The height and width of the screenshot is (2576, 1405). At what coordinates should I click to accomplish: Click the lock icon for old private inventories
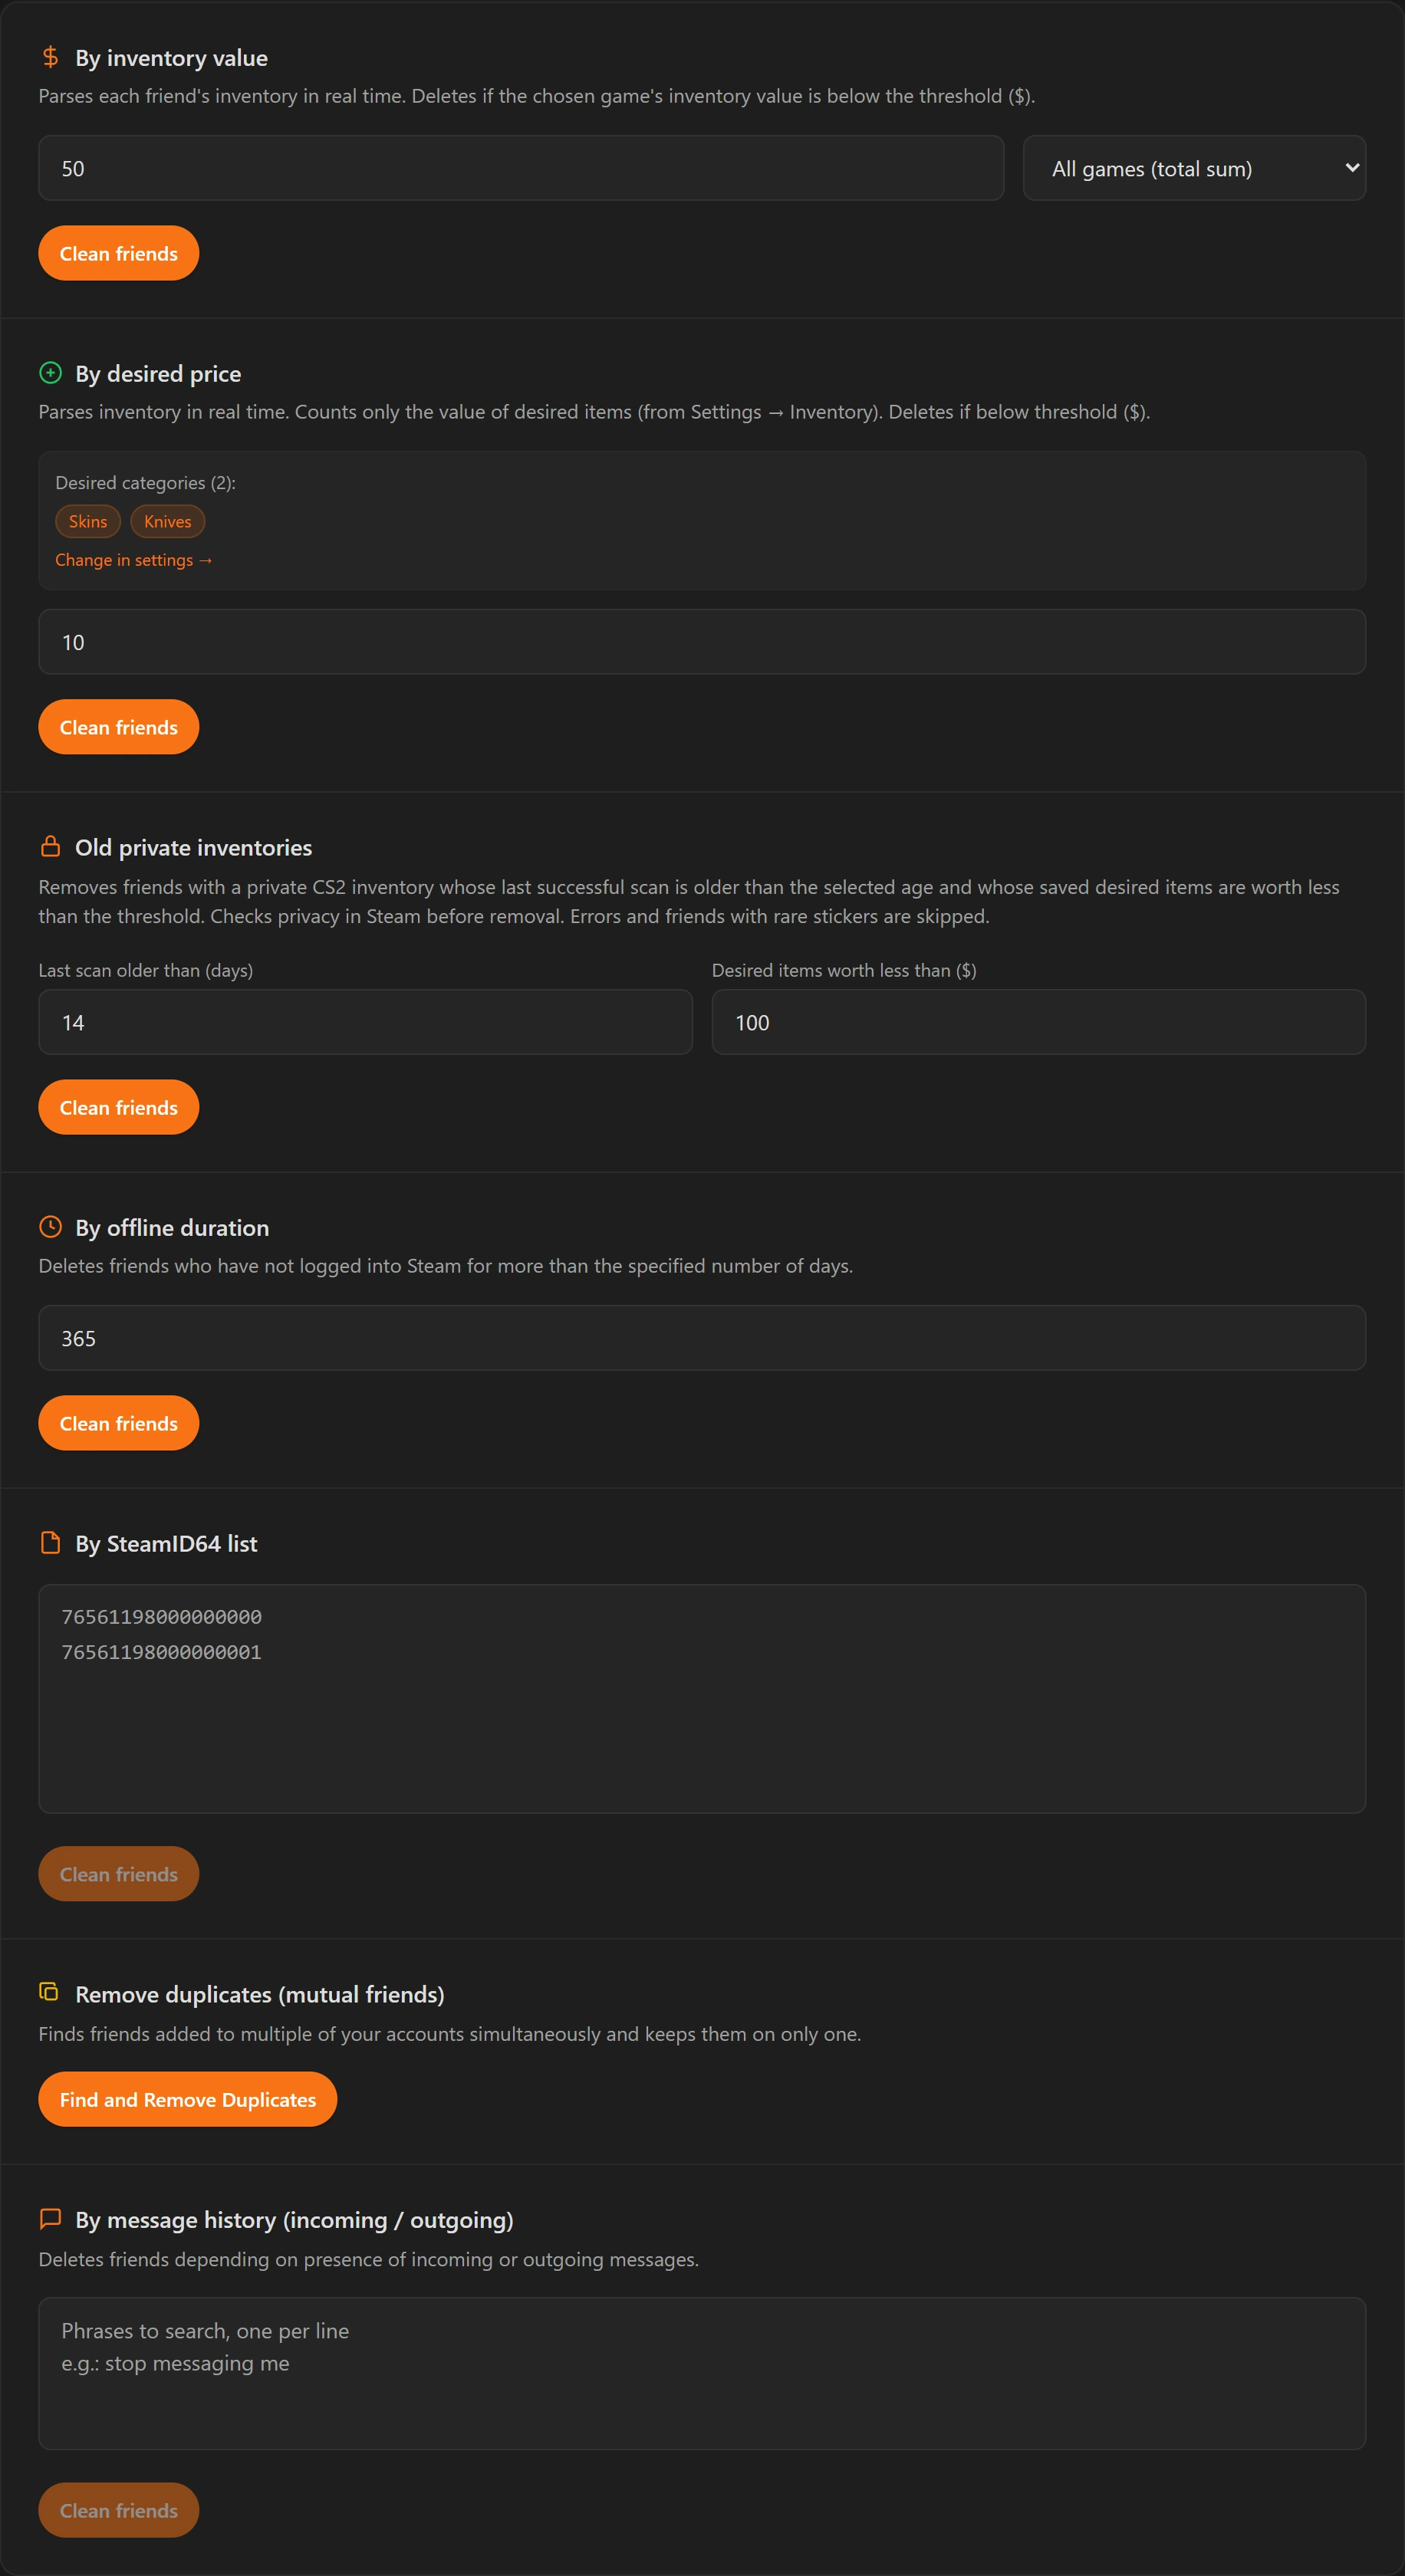pyautogui.click(x=50, y=847)
